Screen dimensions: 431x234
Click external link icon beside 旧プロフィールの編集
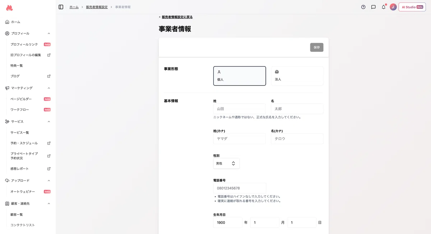[49, 55]
